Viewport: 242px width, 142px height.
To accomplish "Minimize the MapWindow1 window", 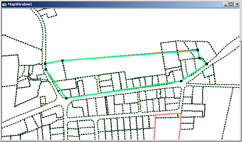I will click(226, 4).
